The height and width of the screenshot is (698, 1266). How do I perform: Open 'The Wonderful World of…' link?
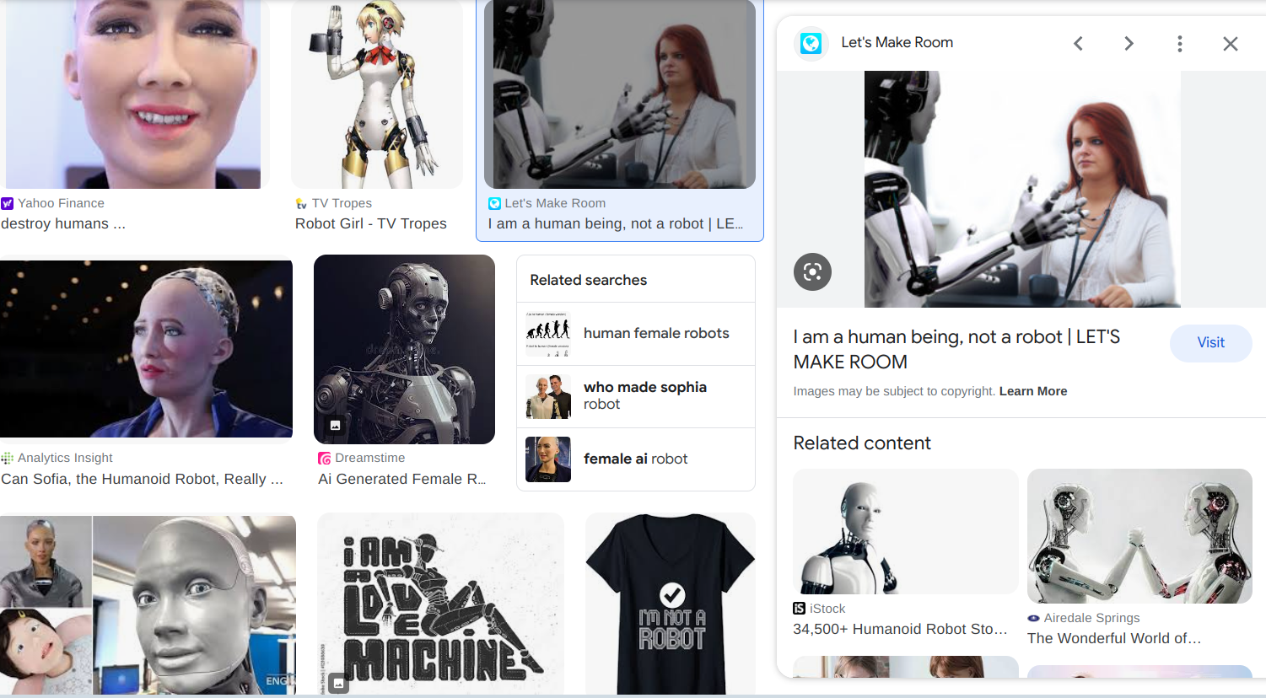1114,638
